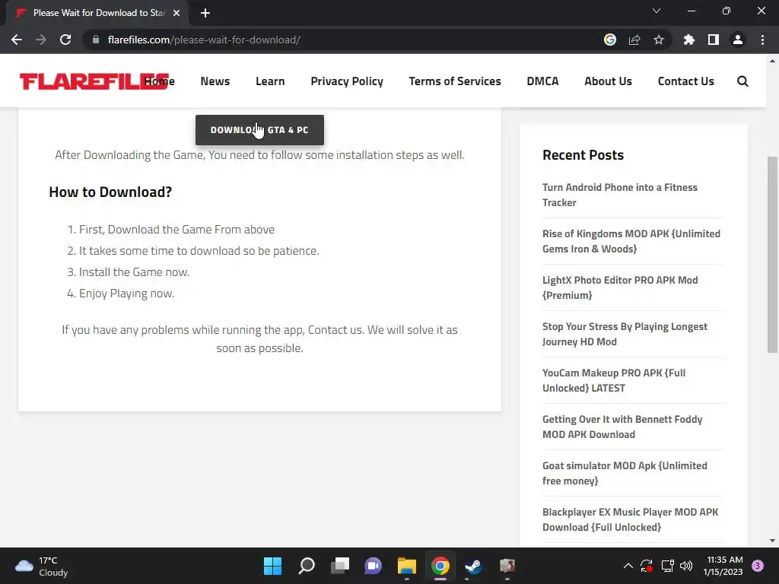
Task: Open the website search magnifier icon
Action: pos(742,81)
